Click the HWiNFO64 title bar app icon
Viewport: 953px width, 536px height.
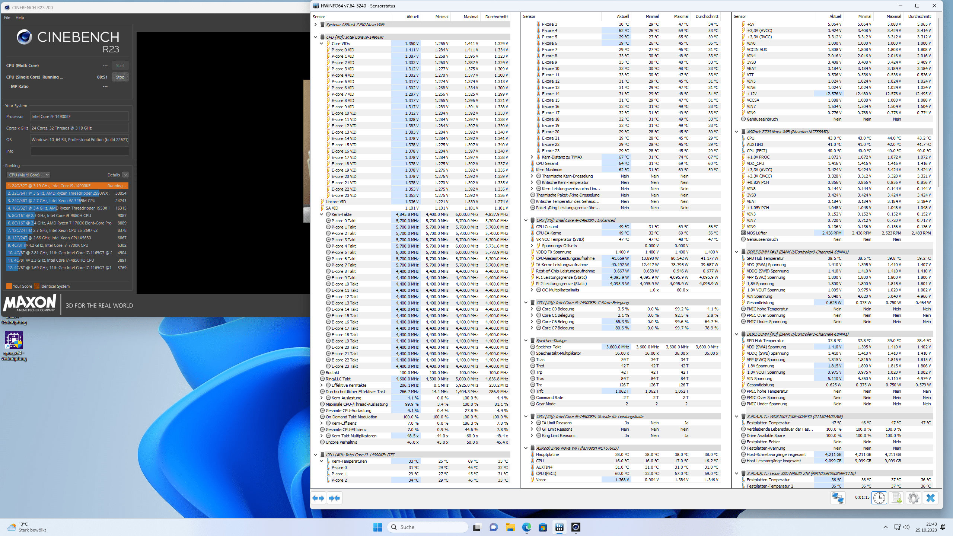coord(316,6)
